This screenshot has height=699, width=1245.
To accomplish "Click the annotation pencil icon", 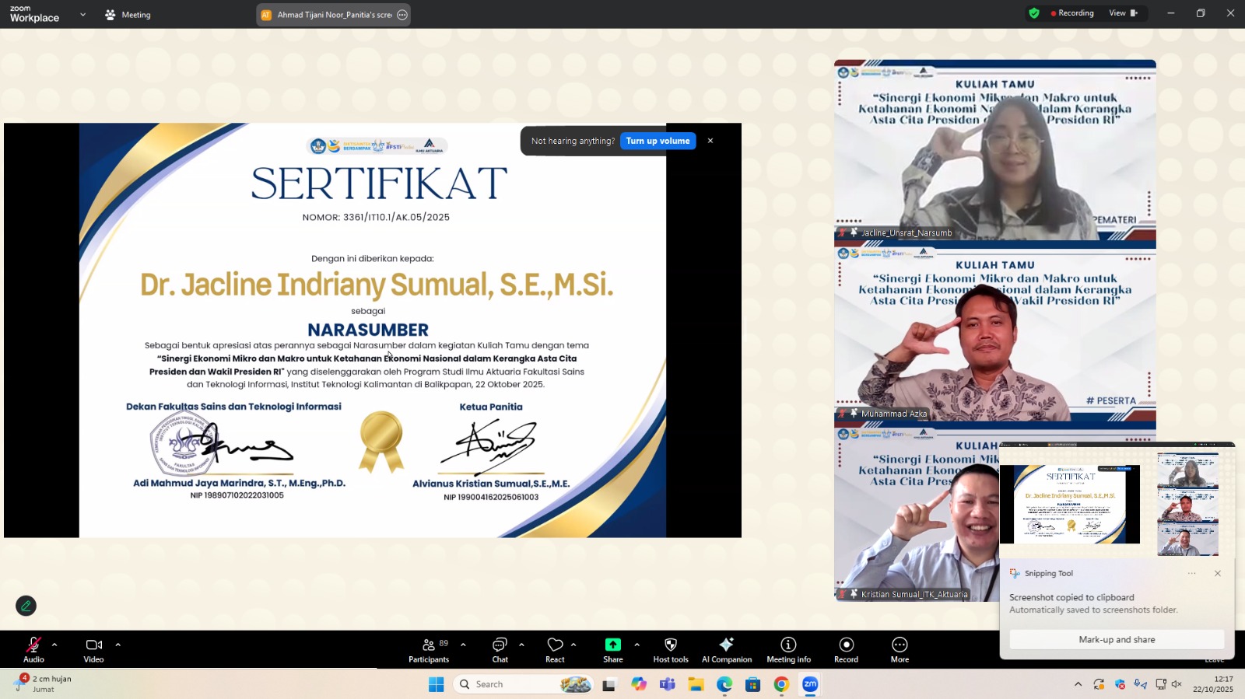I will point(26,606).
